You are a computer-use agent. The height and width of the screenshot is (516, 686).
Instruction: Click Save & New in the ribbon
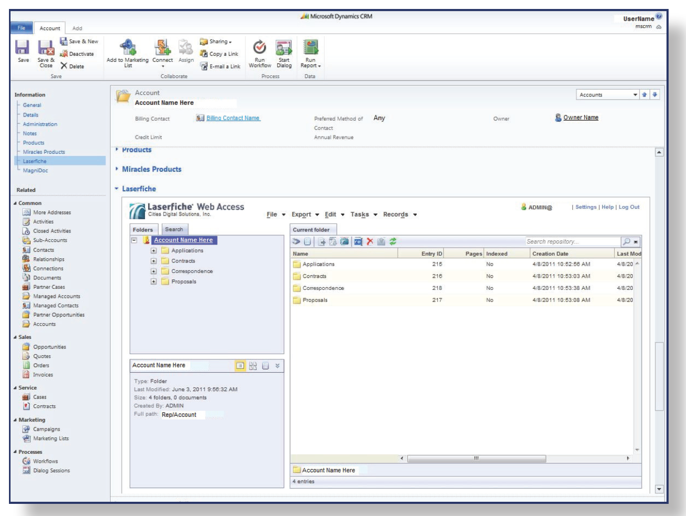[79, 41]
